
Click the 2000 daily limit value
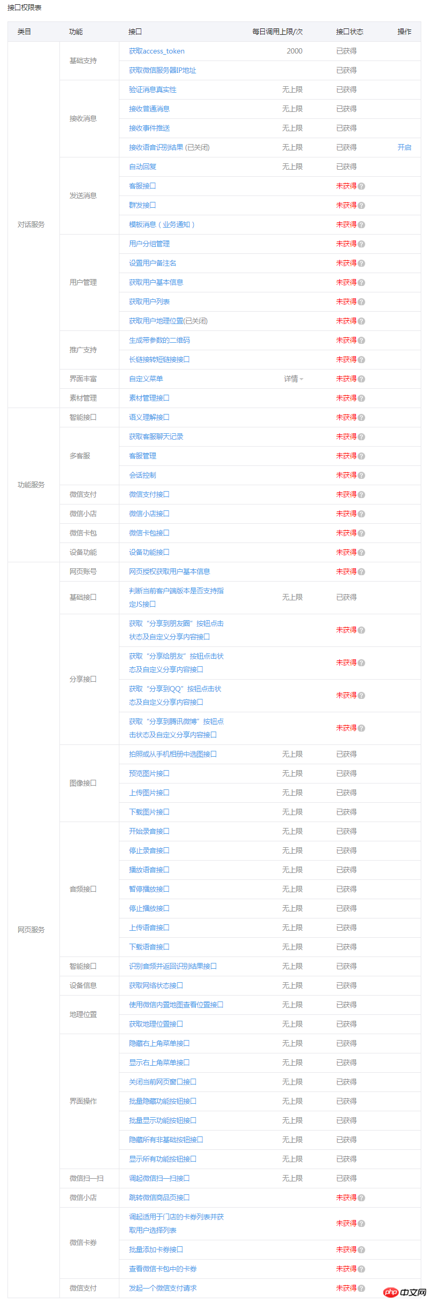click(294, 51)
